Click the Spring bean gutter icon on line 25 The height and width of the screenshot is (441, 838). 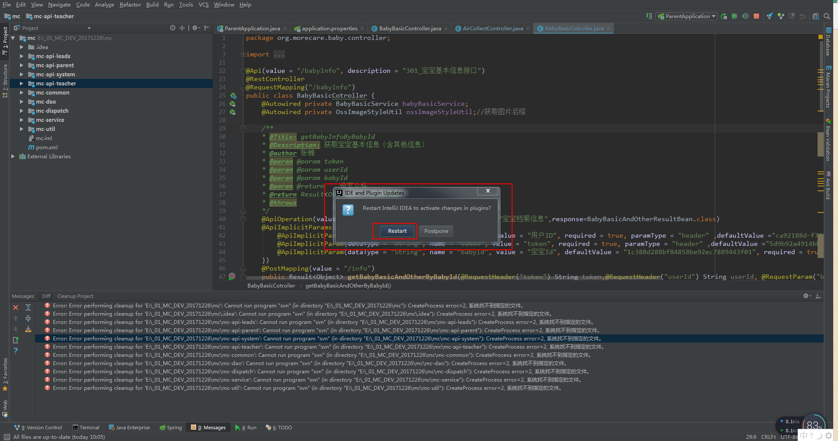tap(233, 95)
